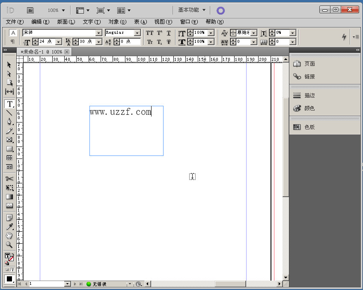Launch Adobe Bridge from Br icon
This screenshot has width=363, height=290.
(x=30, y=10)
